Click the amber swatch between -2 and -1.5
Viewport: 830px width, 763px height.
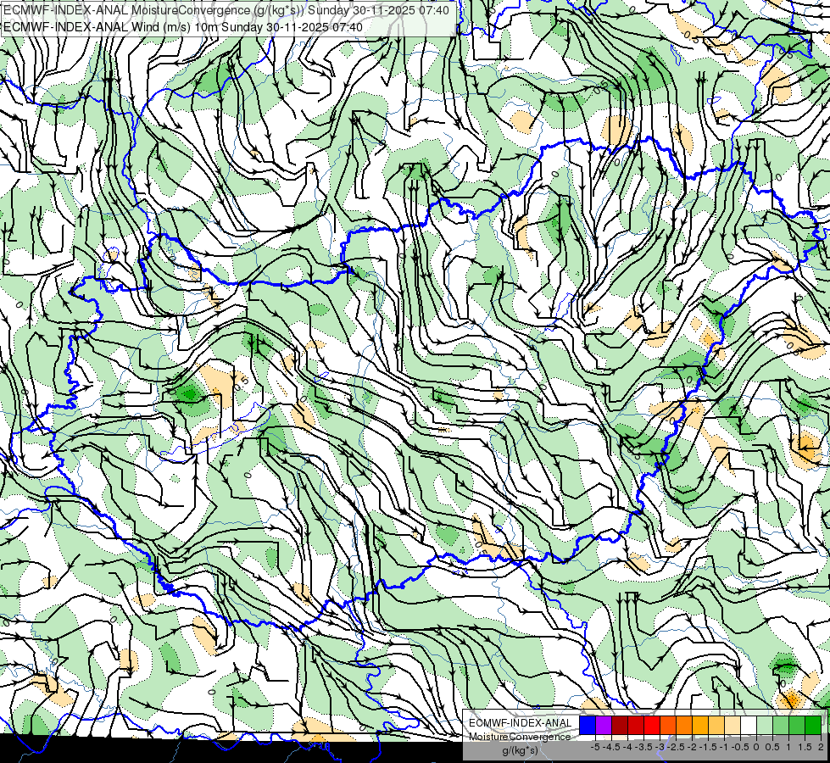point(700,725)
